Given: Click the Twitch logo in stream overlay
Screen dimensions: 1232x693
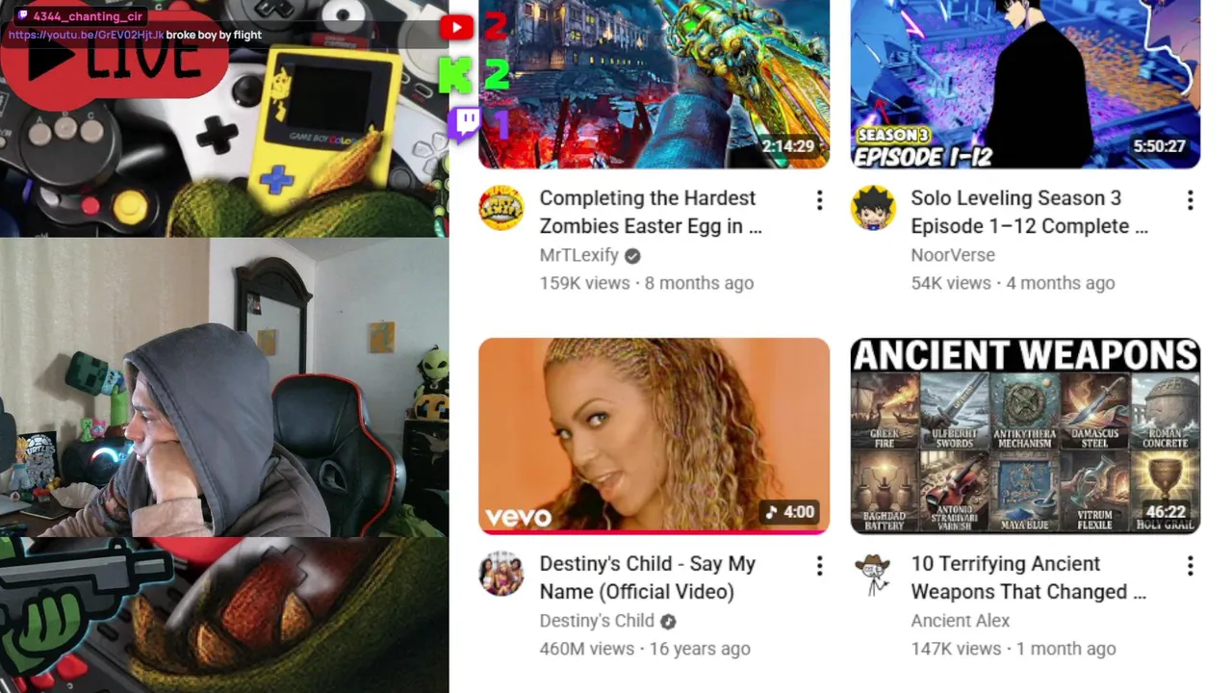Looking at the screenshot, I should click(x=465, y=124).
